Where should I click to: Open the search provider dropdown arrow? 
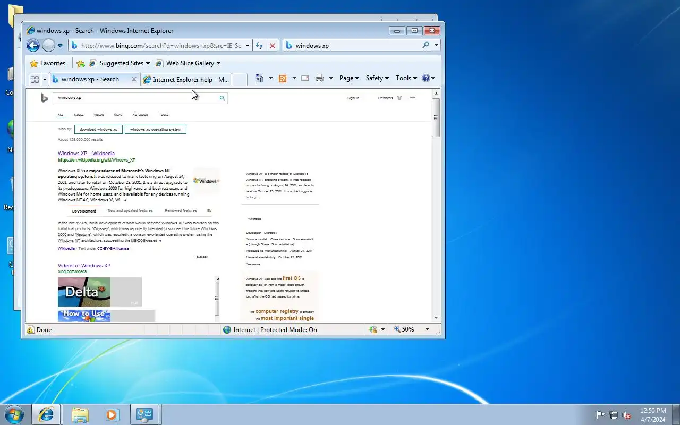point(437,45)
